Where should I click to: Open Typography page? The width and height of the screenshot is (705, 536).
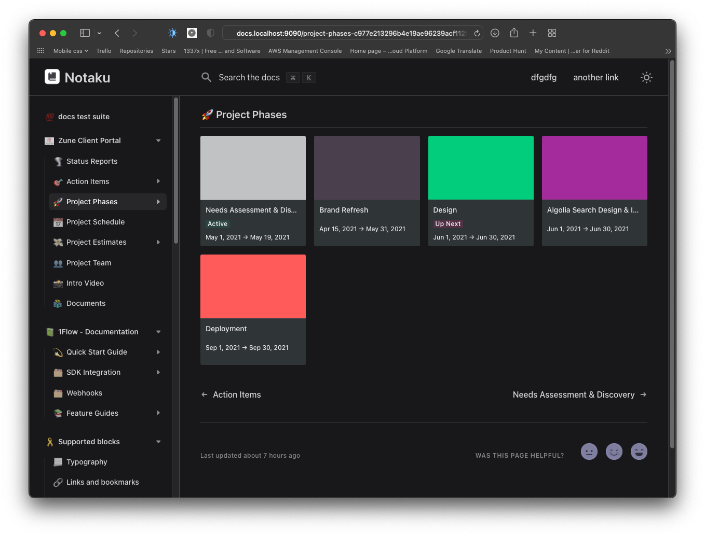(87, 462)
